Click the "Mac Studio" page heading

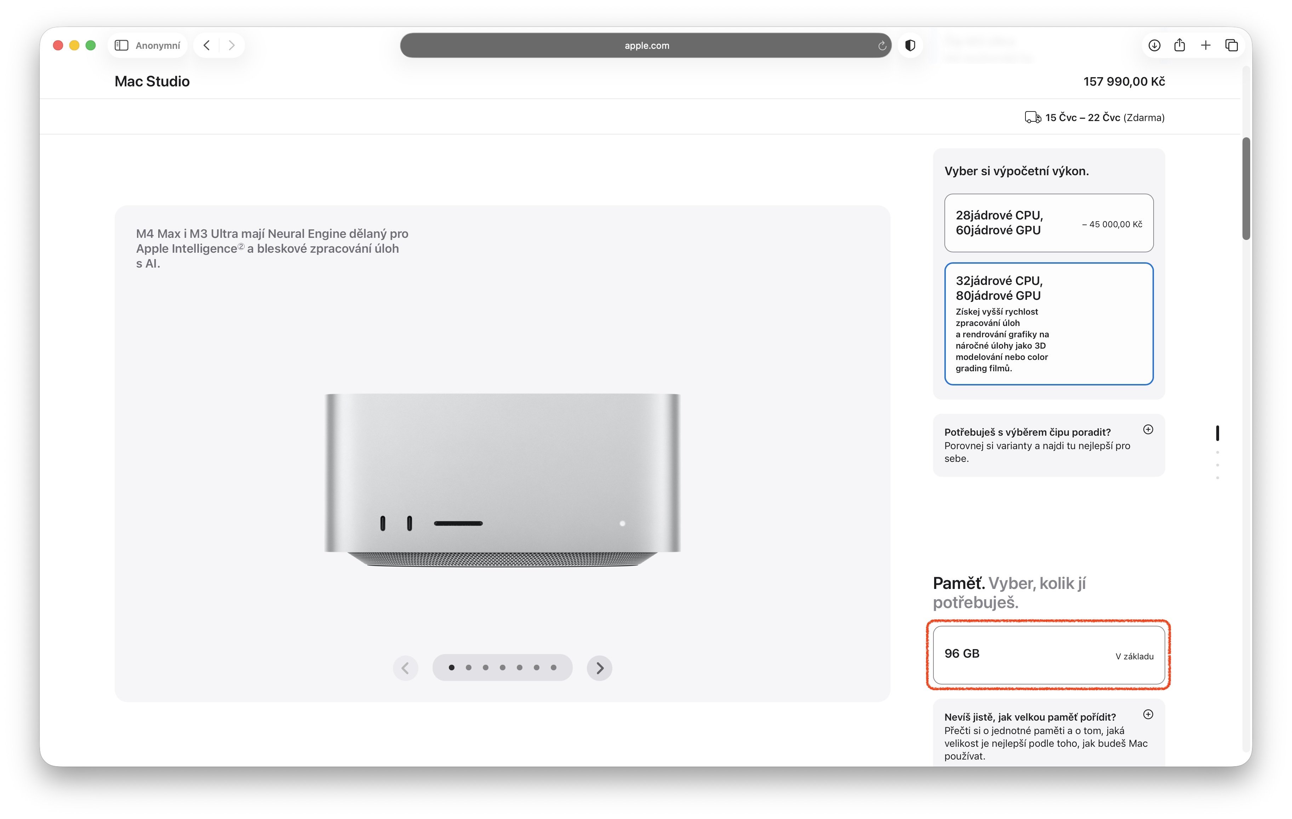coord(152,81)
